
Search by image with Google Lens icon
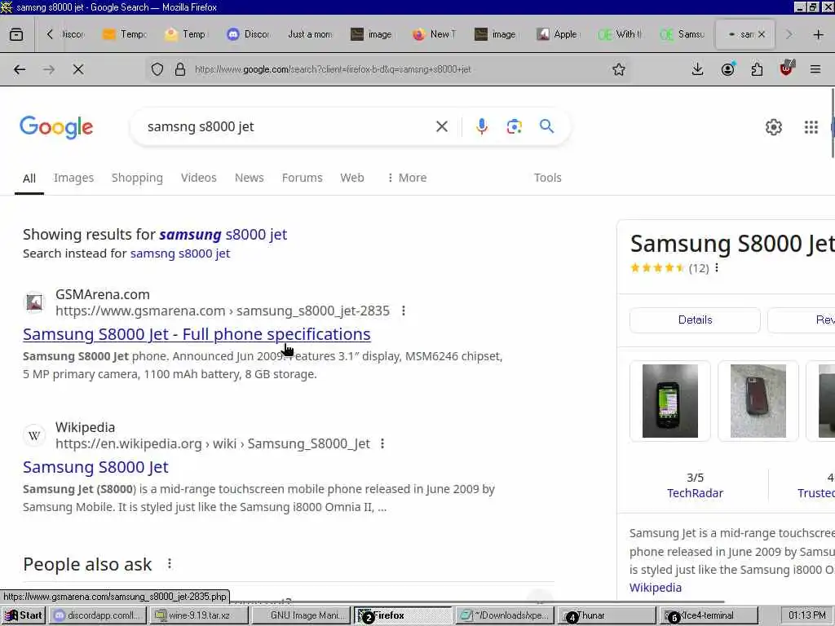[x=514, y=126]
